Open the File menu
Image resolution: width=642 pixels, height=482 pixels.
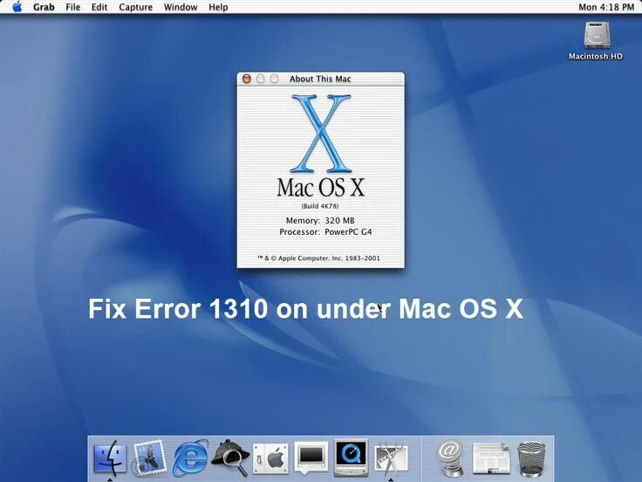(x=73, y=7)
